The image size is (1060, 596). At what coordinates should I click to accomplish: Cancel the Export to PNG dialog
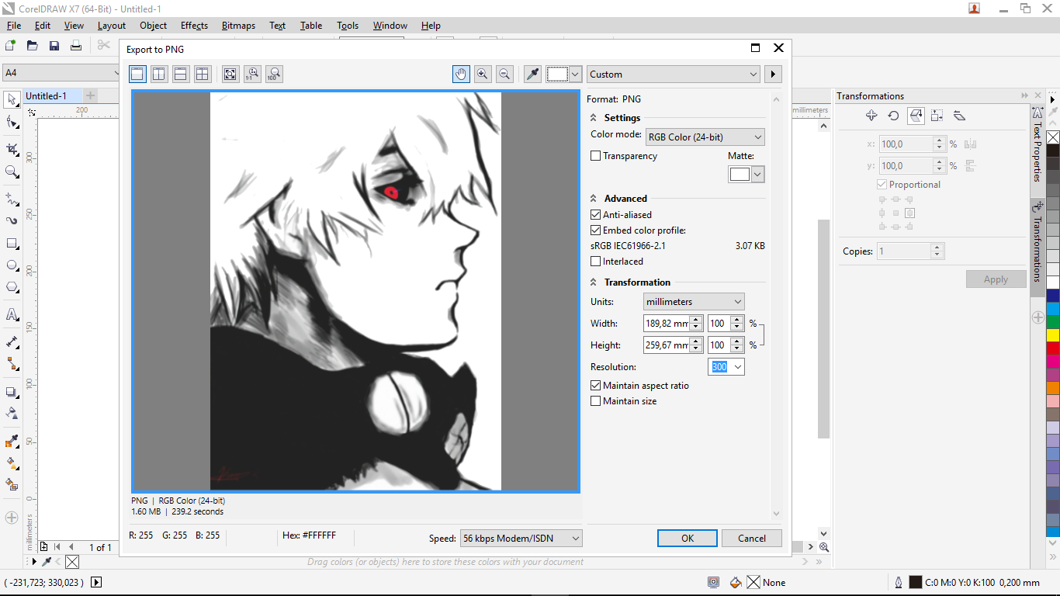pos(752,539)
